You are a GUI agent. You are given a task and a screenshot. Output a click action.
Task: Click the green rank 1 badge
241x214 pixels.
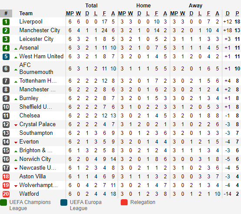pos(6,22)
